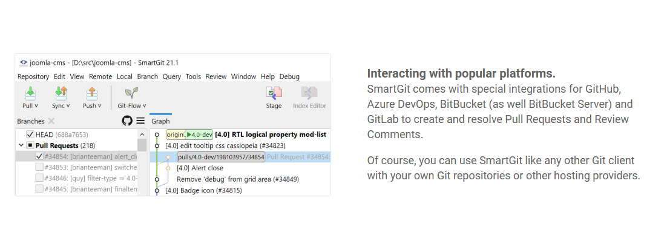Open the Git-Flow toolbar icon
This screenshot has width=667, height=249.
pos(131,93)
